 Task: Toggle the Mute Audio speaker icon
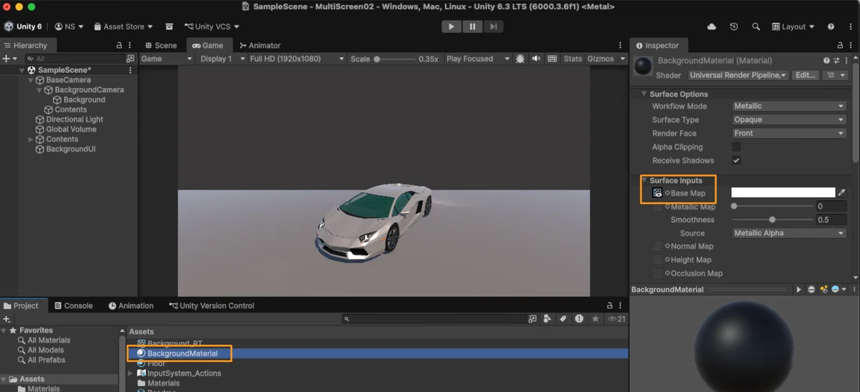pyautogui.click(x=536, y=59)
